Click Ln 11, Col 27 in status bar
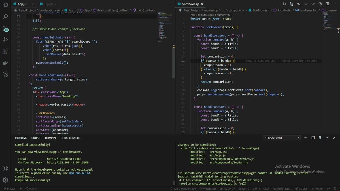The width and height of the screenshot is (340, 191). pyautogui.click(x=227, y=188)
